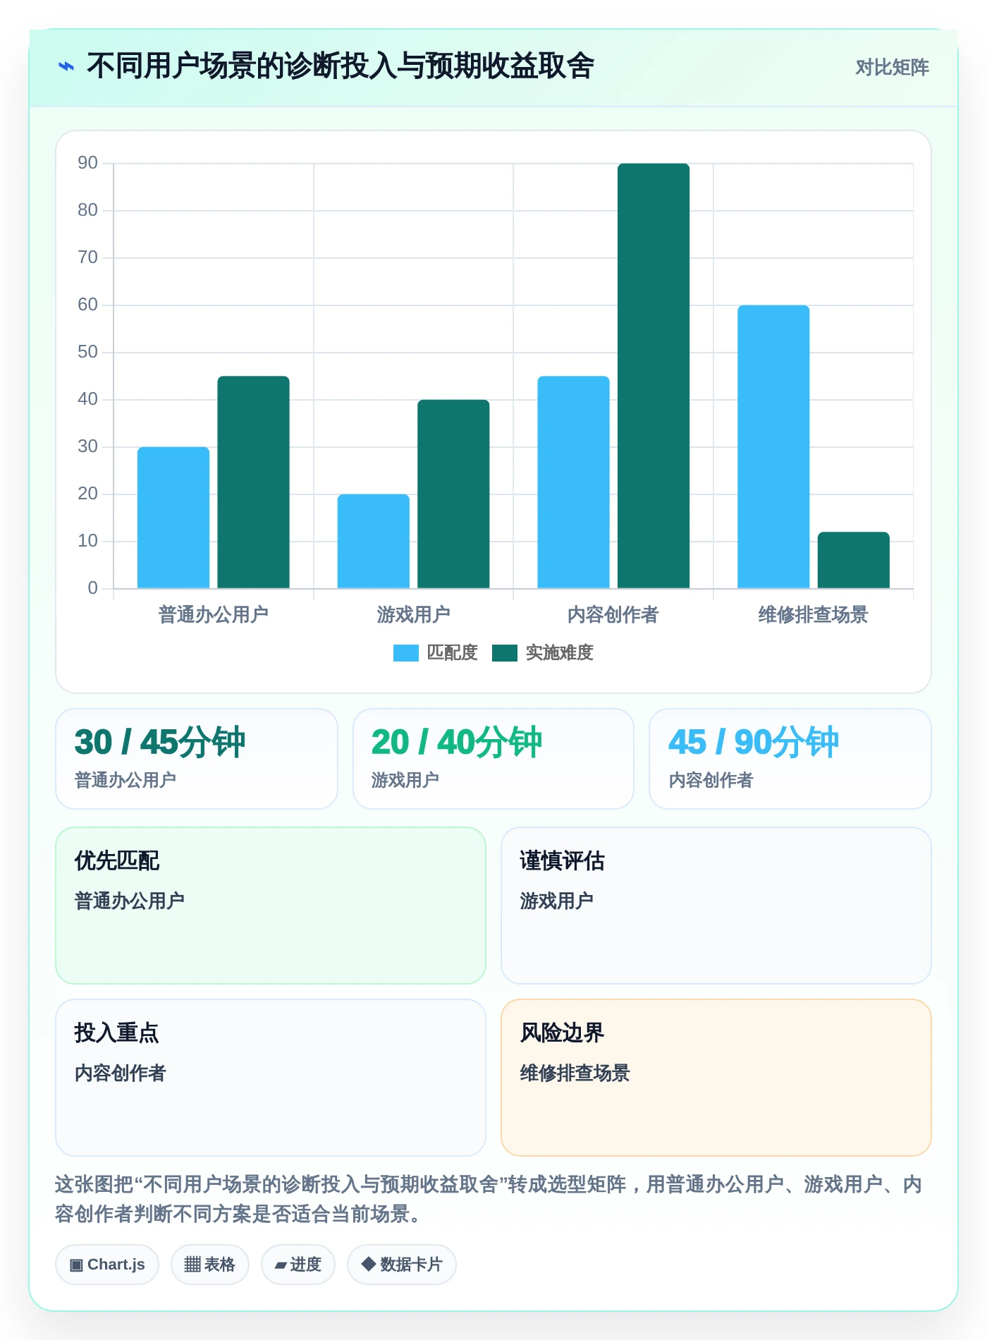
Task: Click the 对比矩阵 label in the header
Action: coord(892,68)
